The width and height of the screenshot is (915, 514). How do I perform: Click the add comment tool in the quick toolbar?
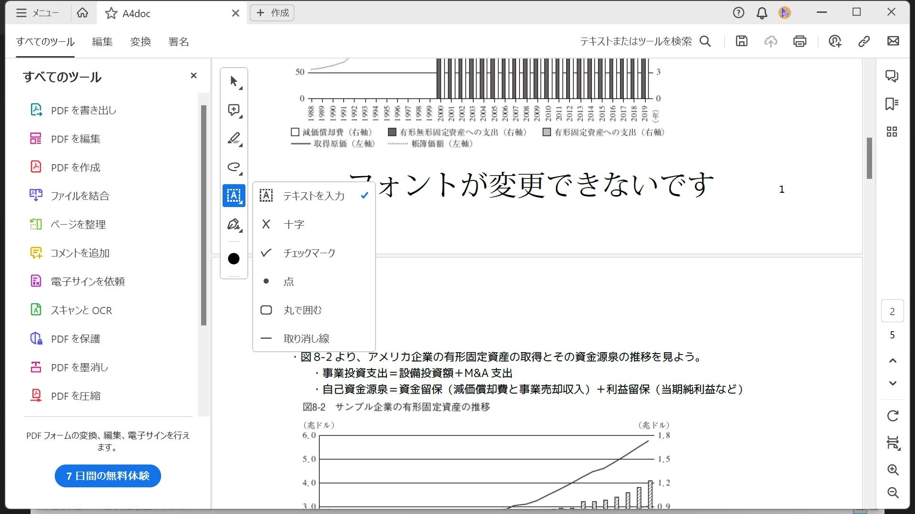pos(234,110)
